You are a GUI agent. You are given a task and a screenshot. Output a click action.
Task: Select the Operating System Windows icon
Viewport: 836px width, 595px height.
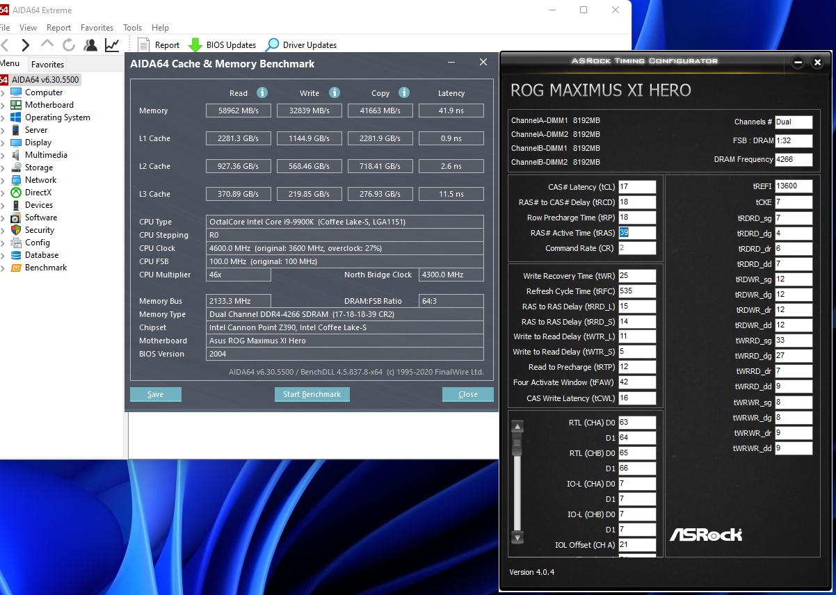point(16,117)
